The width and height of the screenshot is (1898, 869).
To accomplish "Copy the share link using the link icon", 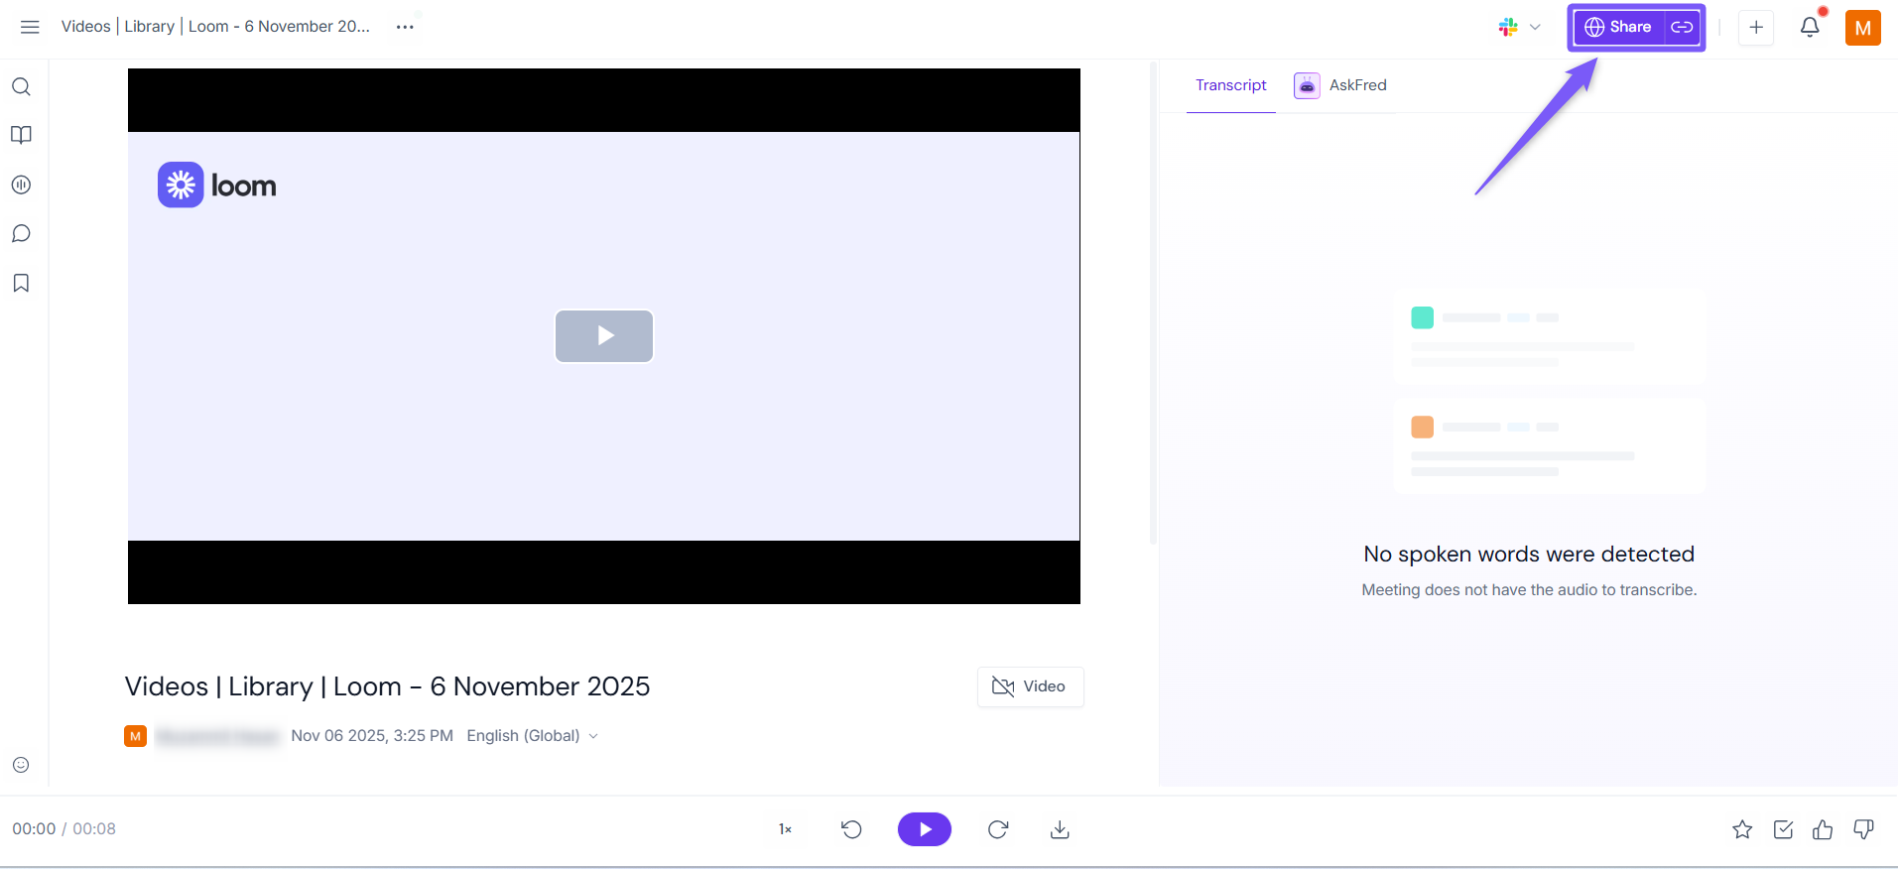I will 1682,27.
